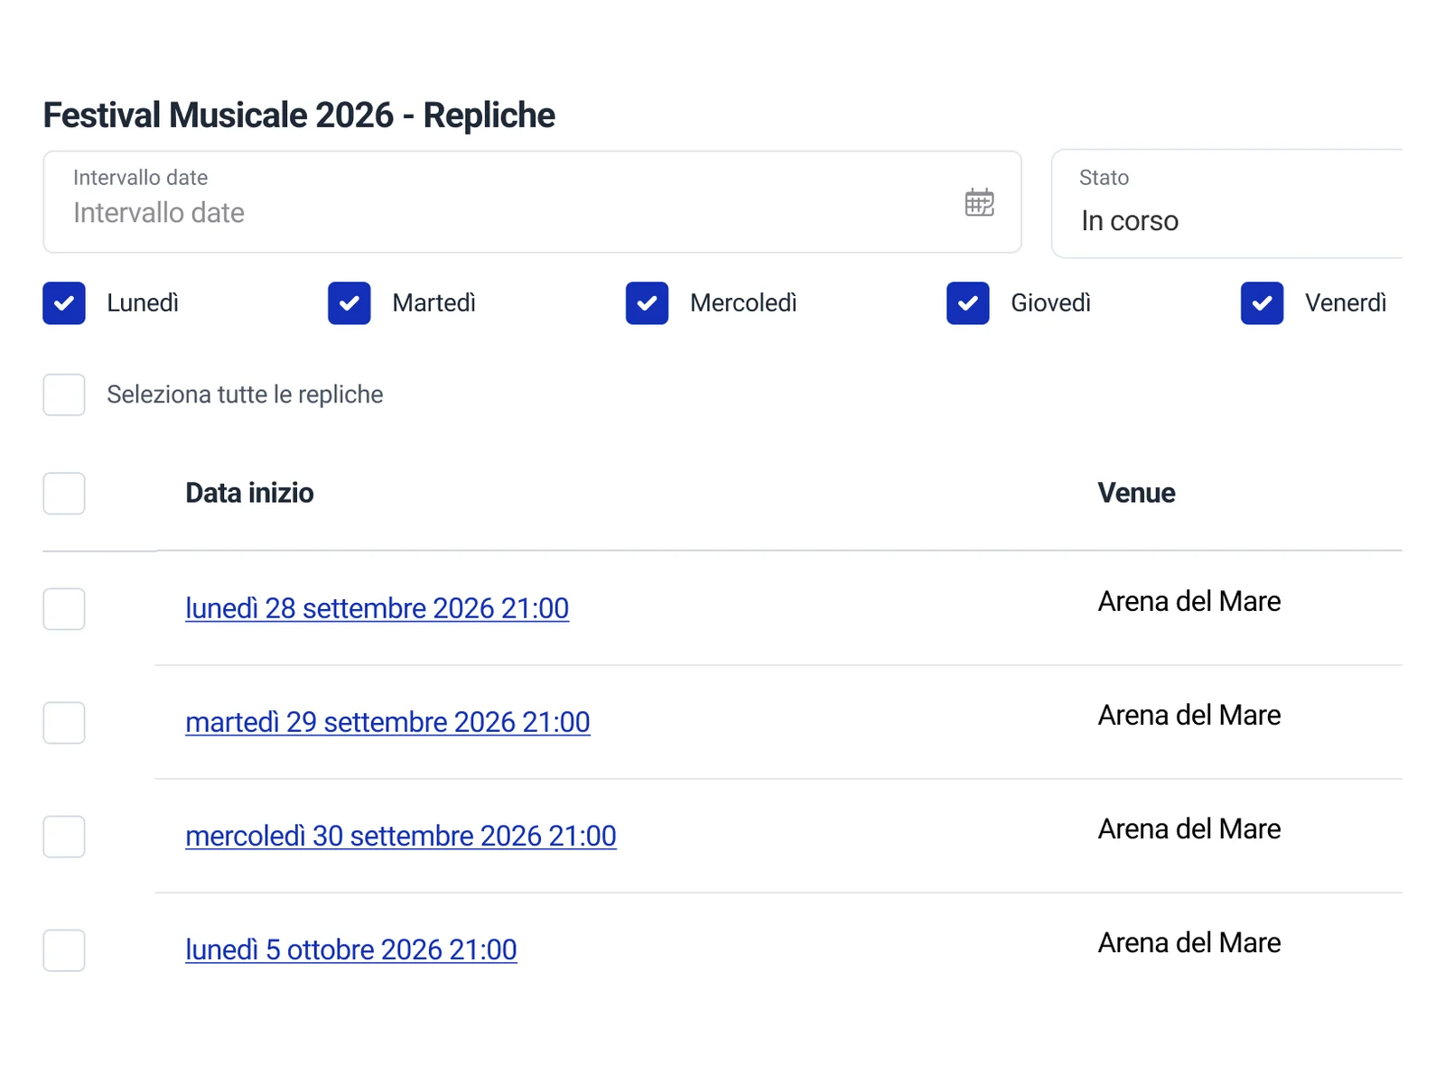Open the calendar date picker icon

click(x=979, y=202)
